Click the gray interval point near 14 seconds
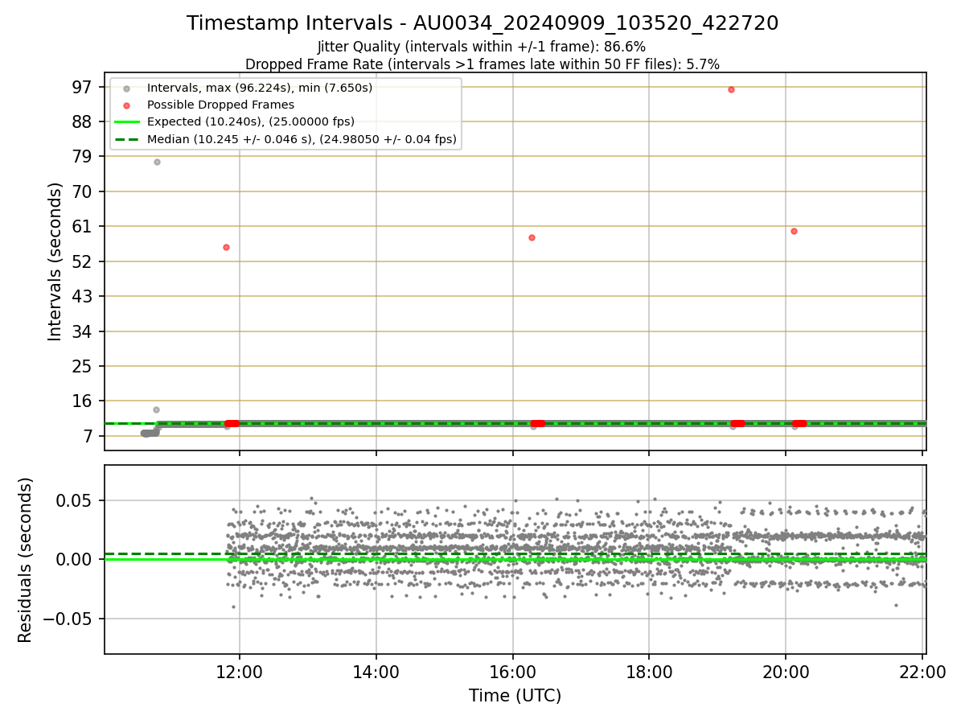 click(x=156, y=409)
